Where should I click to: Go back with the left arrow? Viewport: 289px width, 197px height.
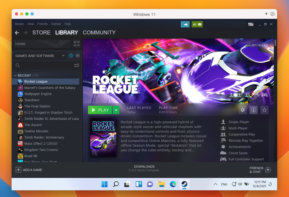17,33
